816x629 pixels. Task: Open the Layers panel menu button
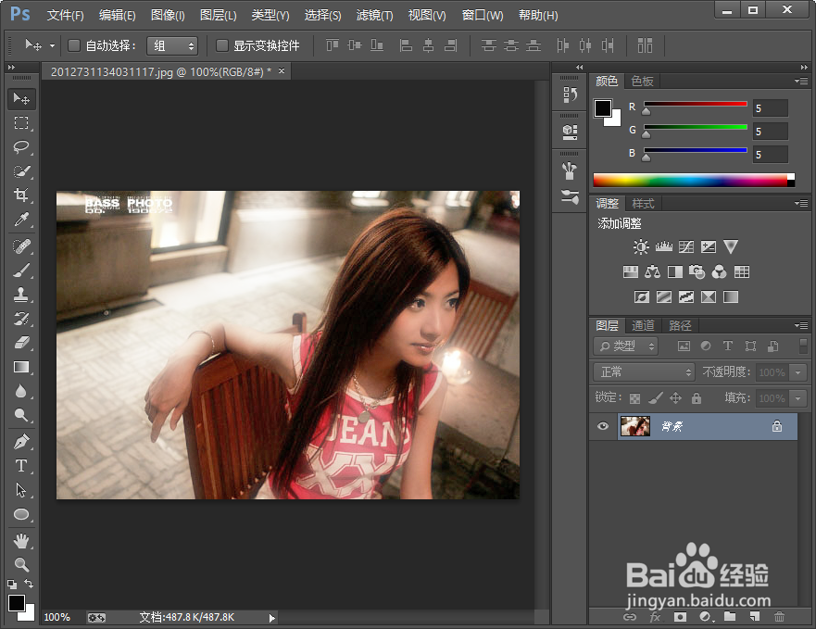click(802, 325)
